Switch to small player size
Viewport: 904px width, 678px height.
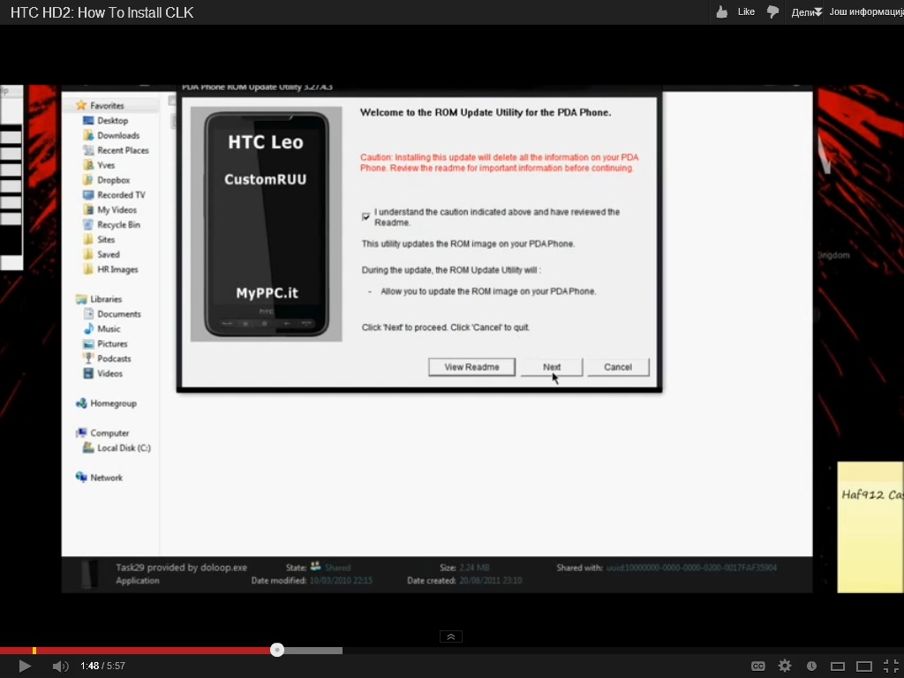click(838, 667)
